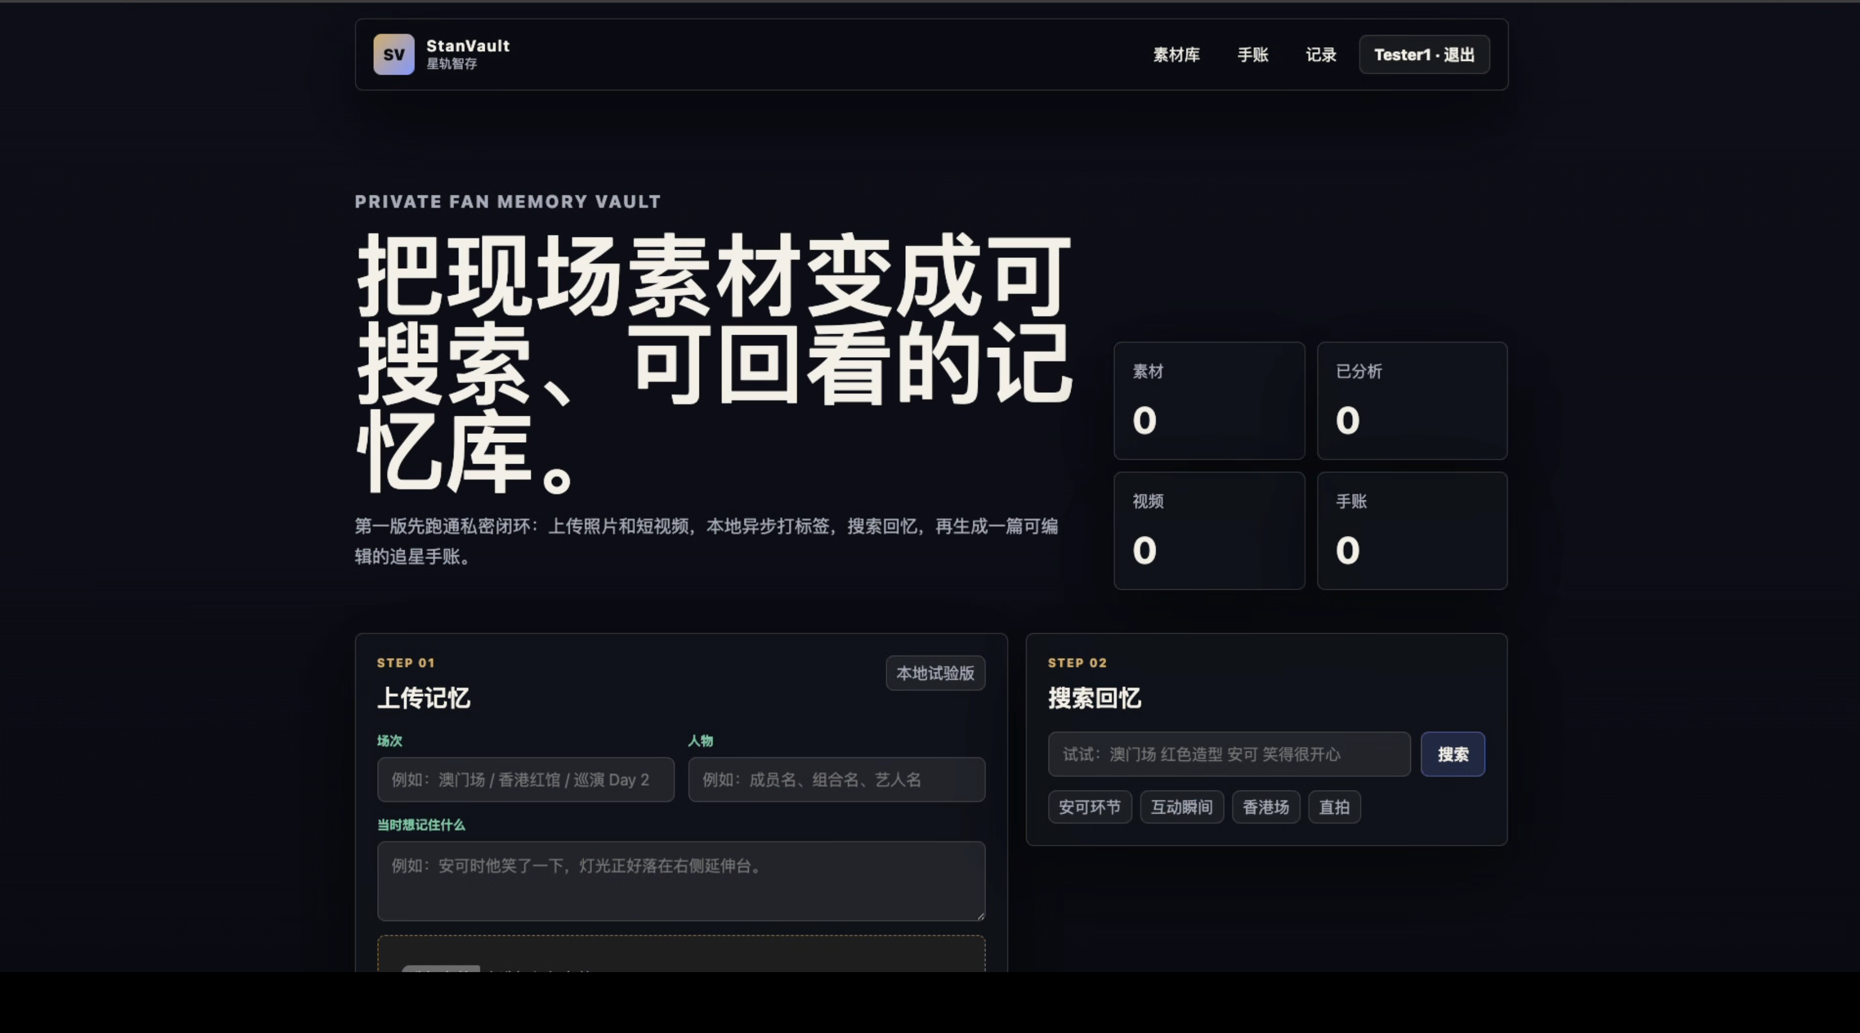Click the SV logo icon

click(x=394, y=54)
